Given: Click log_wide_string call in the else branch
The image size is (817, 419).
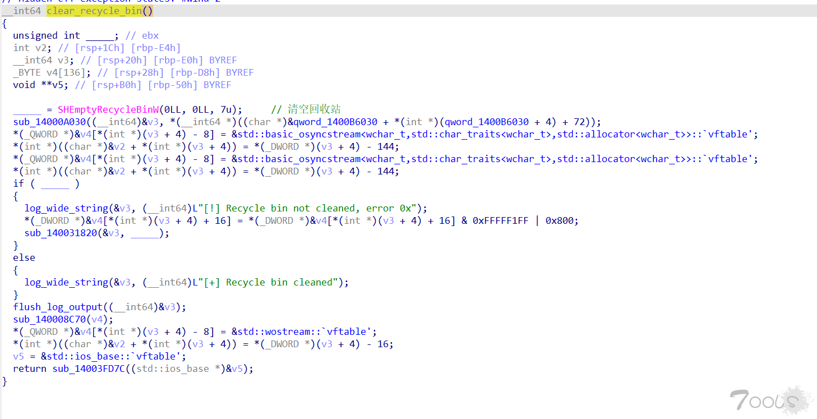Looking at the screenshot, I should pyautogui.click(x=66, y=282).
